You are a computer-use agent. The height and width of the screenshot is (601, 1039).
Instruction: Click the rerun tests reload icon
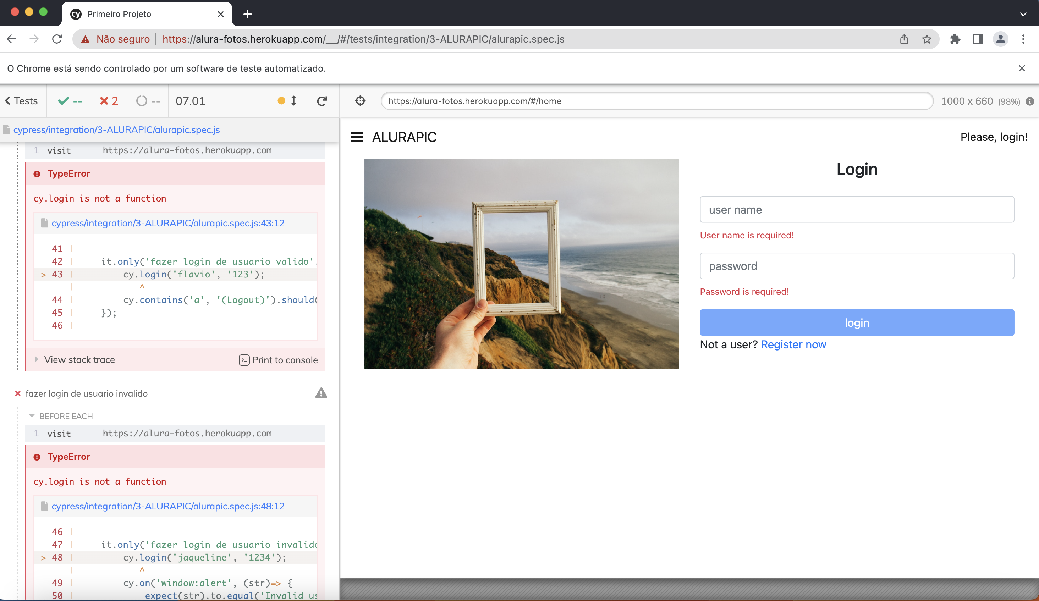(322, 101)
